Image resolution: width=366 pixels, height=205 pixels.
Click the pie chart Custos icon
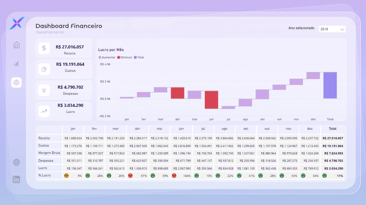[x=44, y=70]
